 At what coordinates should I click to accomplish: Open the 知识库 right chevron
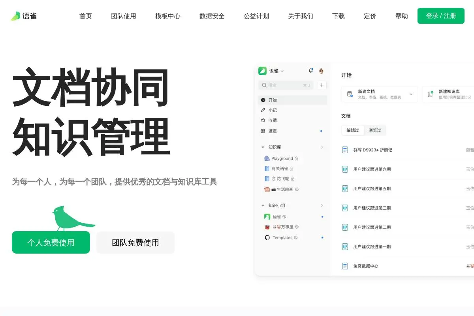pos(322,147)
